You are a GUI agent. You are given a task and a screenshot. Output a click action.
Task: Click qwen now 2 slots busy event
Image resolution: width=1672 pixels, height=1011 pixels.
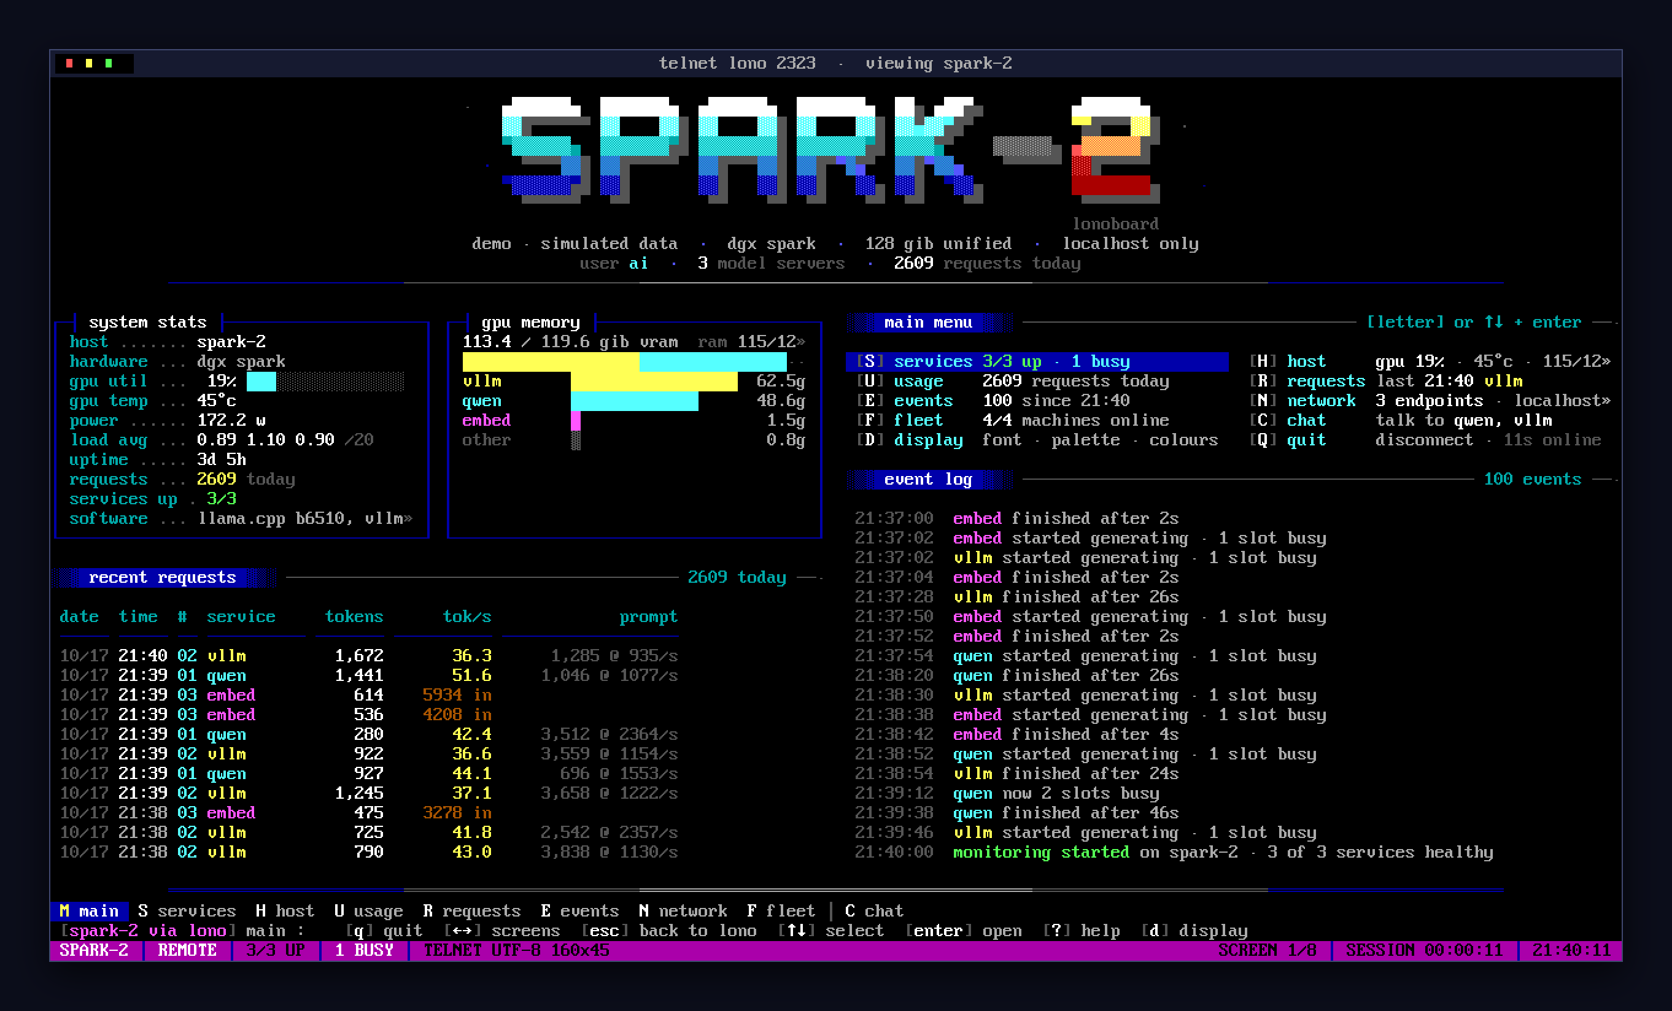(1007, 793)
